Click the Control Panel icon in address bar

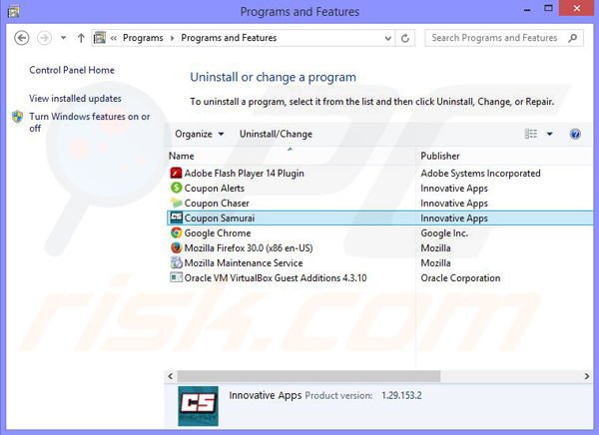pos(100,38)
